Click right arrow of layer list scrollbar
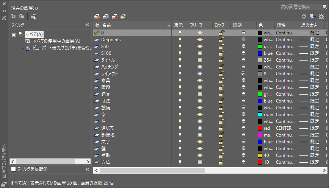 [324, 171]
